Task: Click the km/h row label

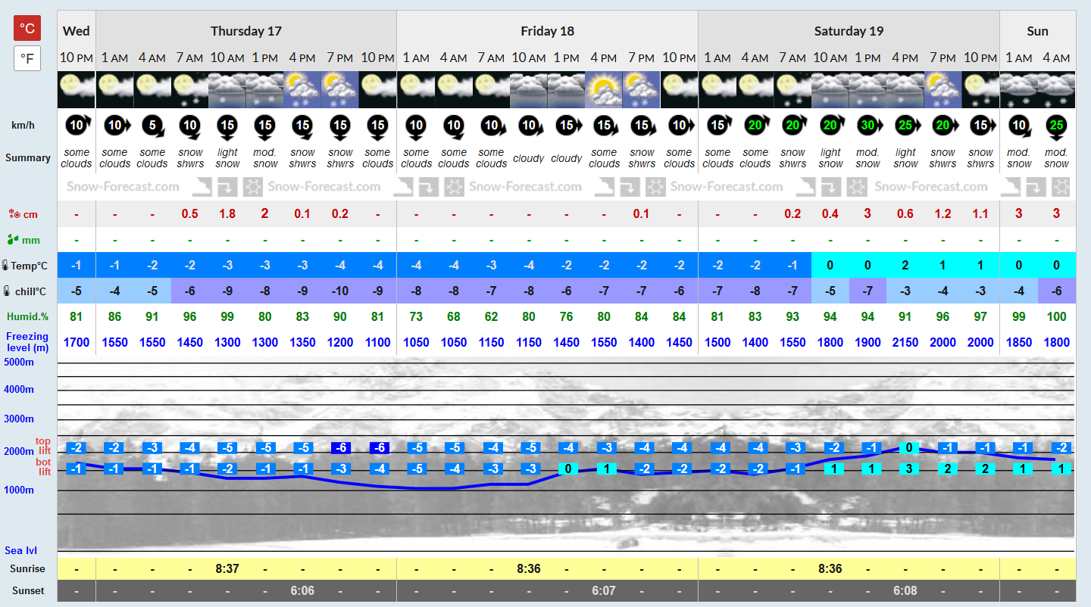Action: click(23, 125)
